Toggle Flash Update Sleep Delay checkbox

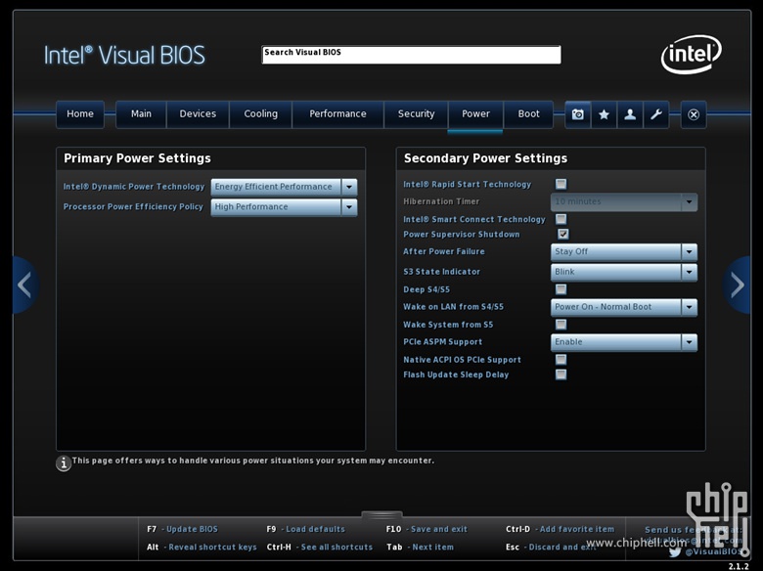point(561,374)
